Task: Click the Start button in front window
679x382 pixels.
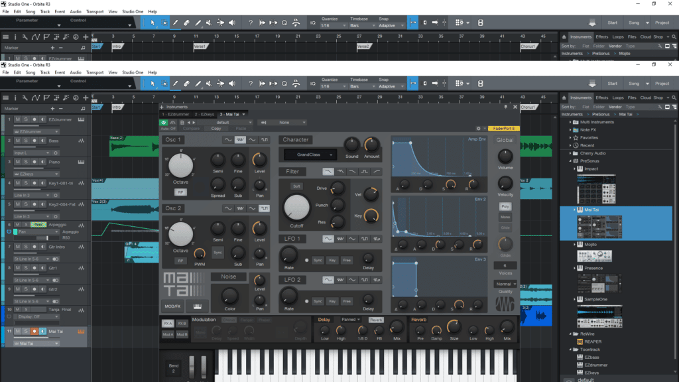Action: tap(612, 84)
